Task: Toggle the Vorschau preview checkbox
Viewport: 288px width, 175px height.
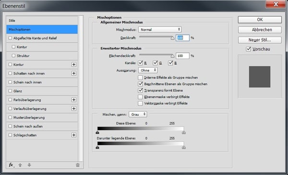Action: [248, 49]
